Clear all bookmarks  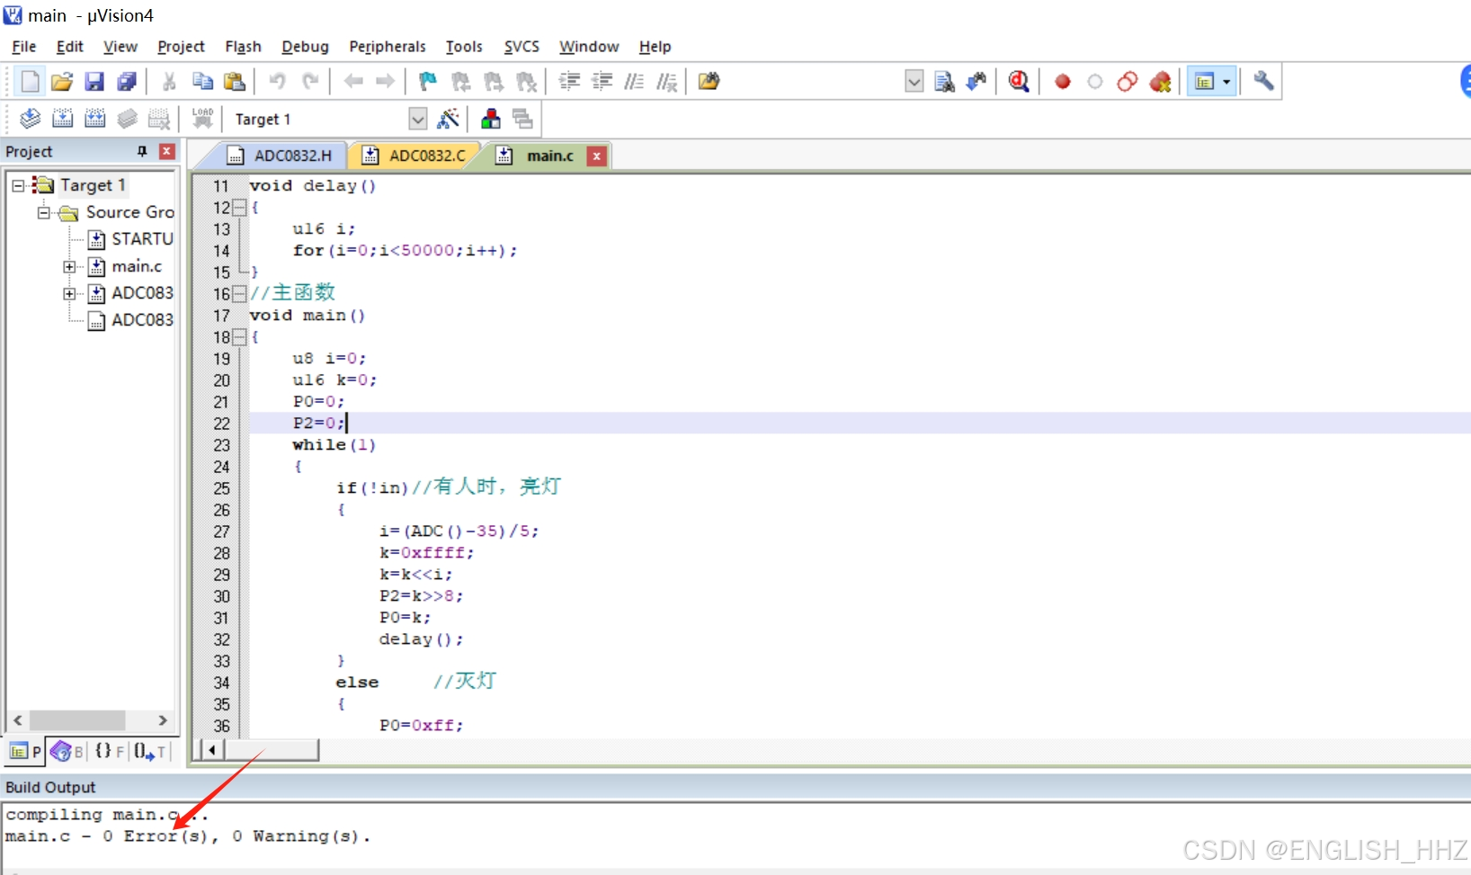pyautogui.click(x=526, y=82)
